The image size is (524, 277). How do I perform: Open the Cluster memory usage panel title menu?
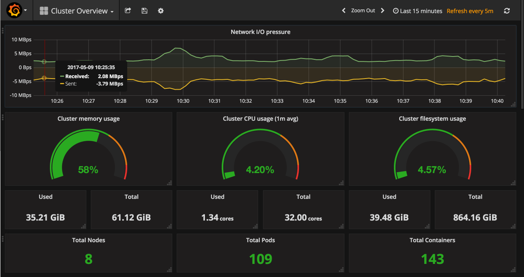88,119
